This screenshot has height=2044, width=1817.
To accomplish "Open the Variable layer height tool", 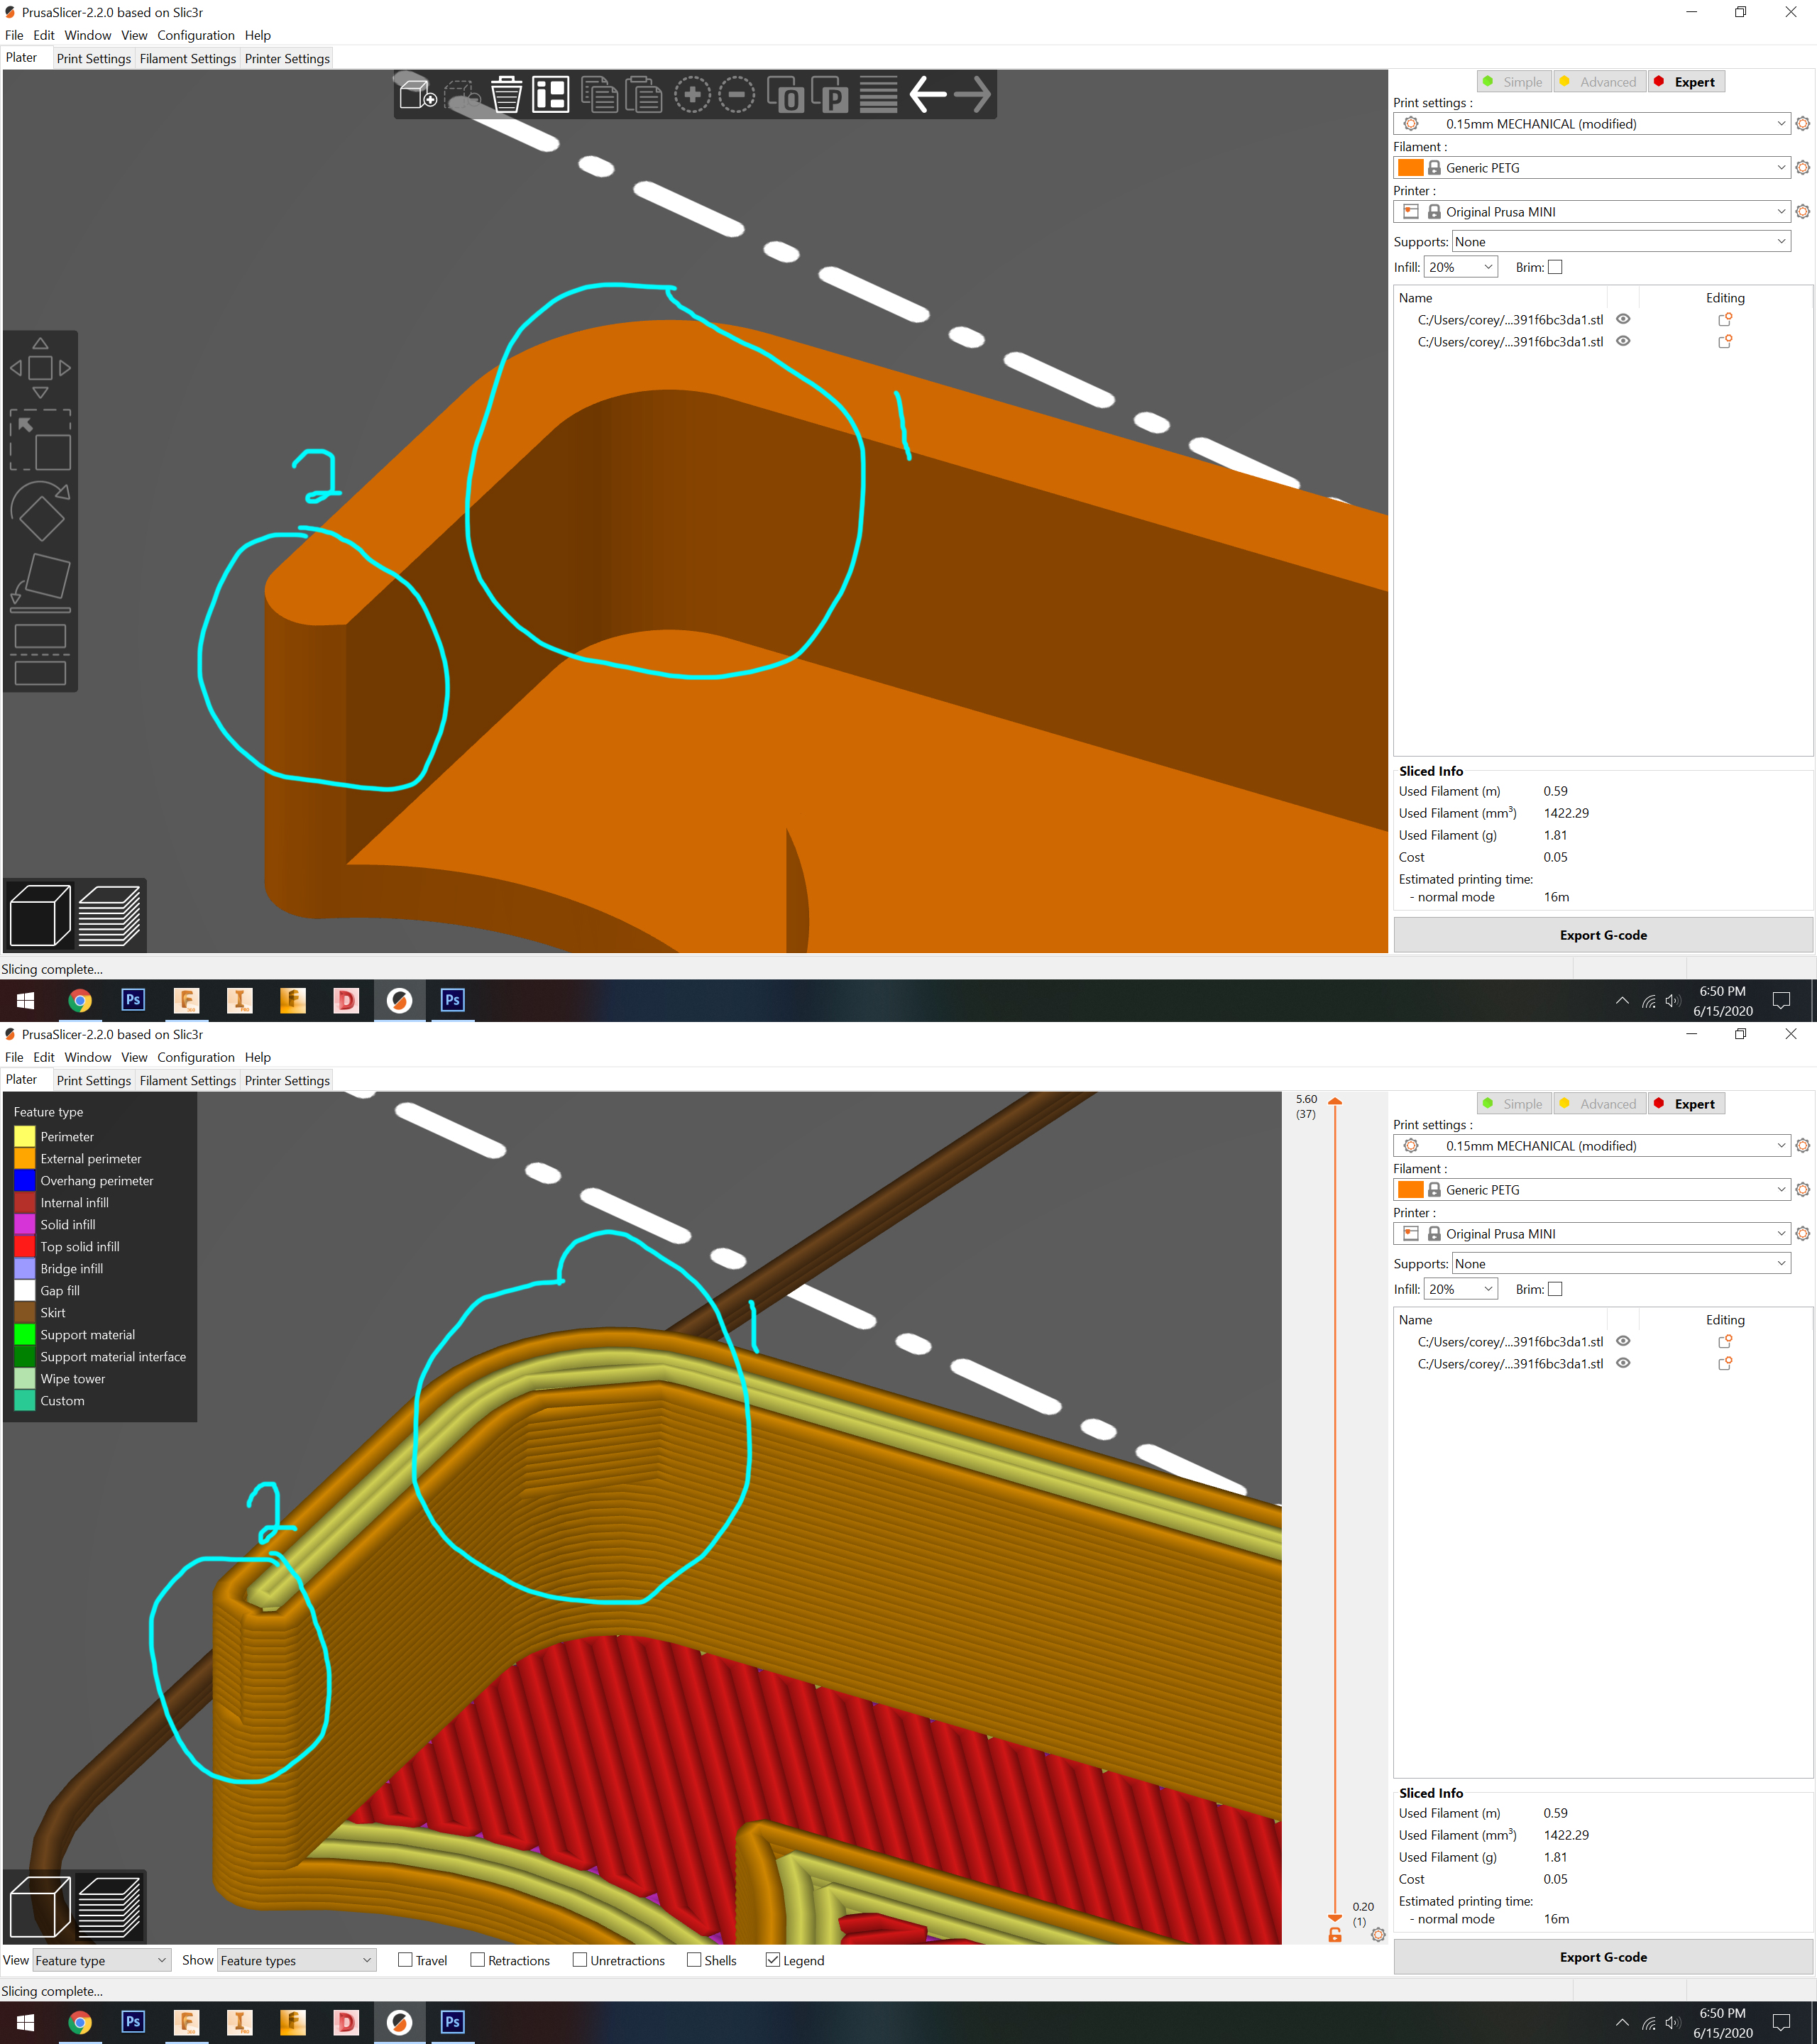I will (x=879, y=95).
